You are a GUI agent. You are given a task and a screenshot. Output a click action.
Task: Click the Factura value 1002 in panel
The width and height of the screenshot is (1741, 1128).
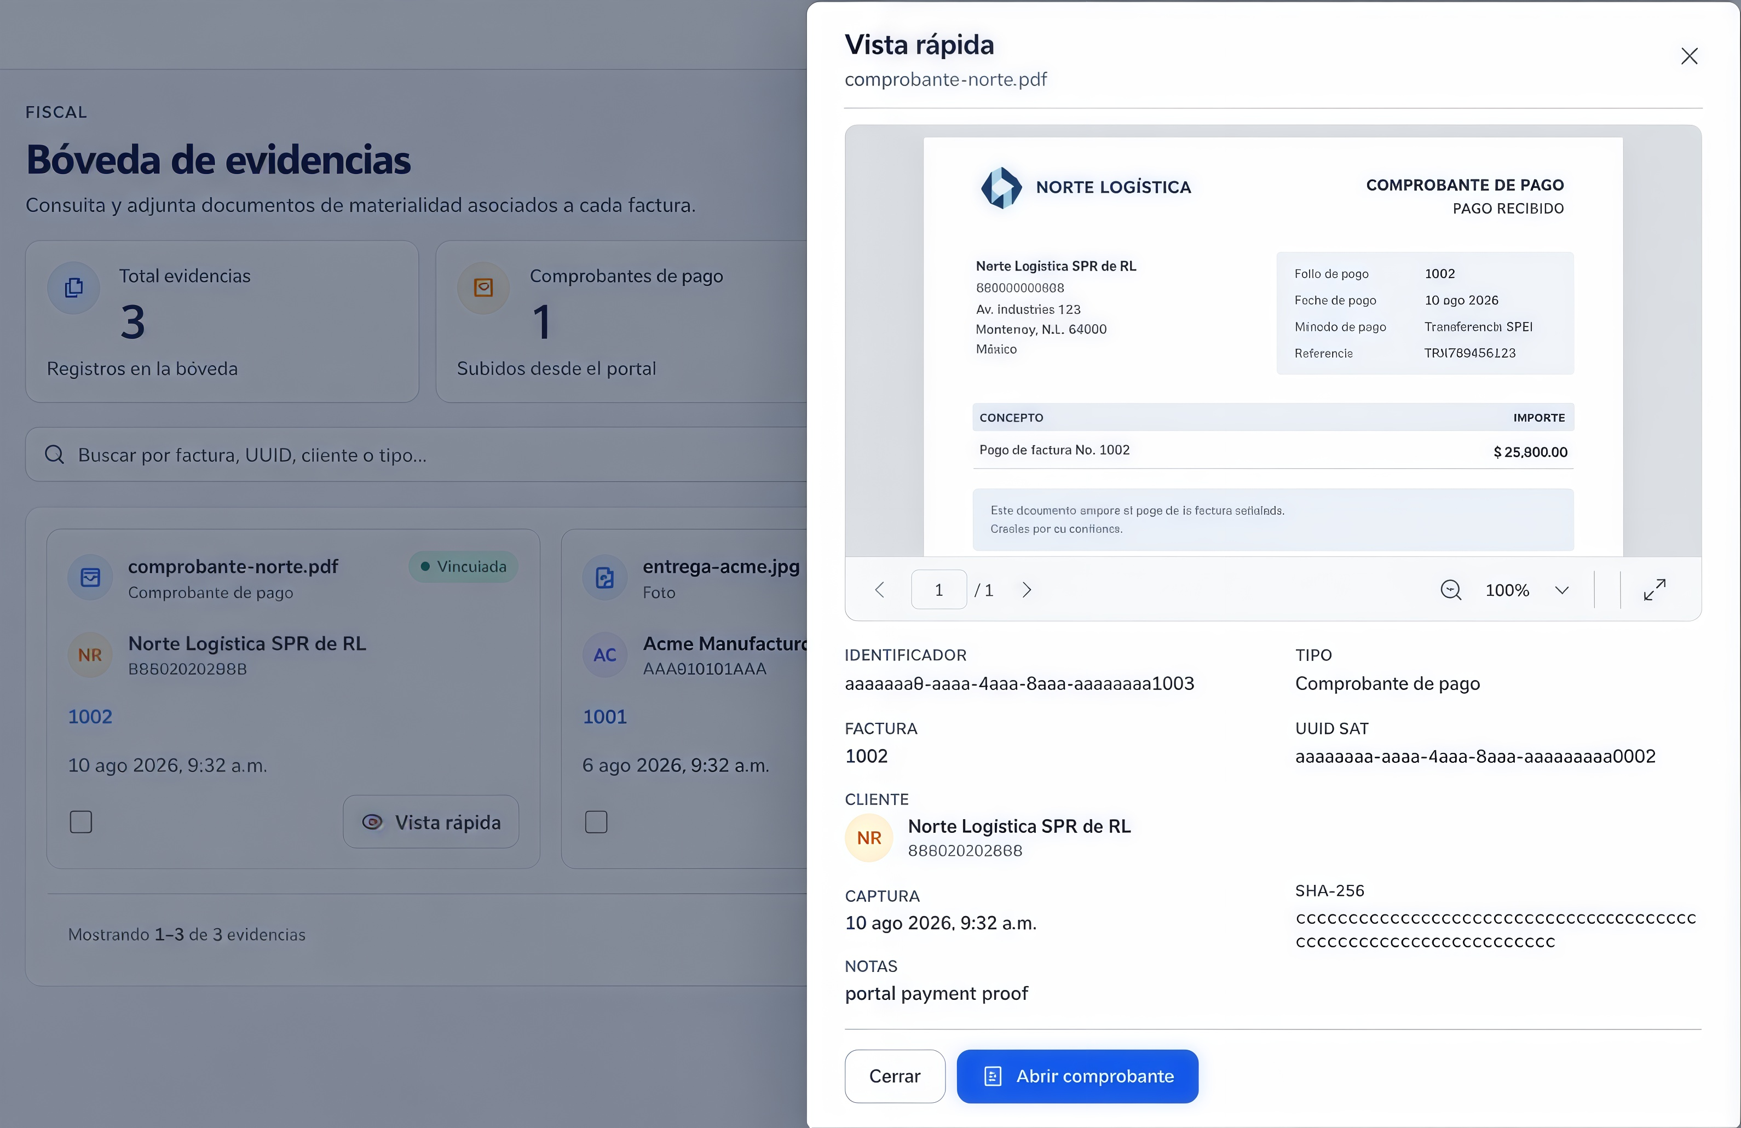tap(866, 756)
